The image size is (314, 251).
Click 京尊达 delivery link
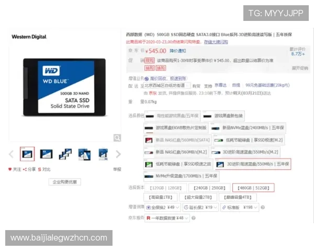point(220,85)
